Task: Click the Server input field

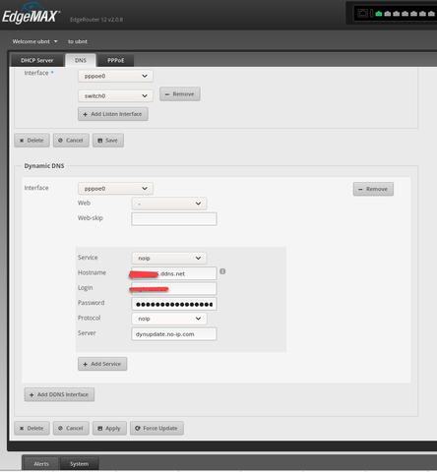Action: click(174, 334)
